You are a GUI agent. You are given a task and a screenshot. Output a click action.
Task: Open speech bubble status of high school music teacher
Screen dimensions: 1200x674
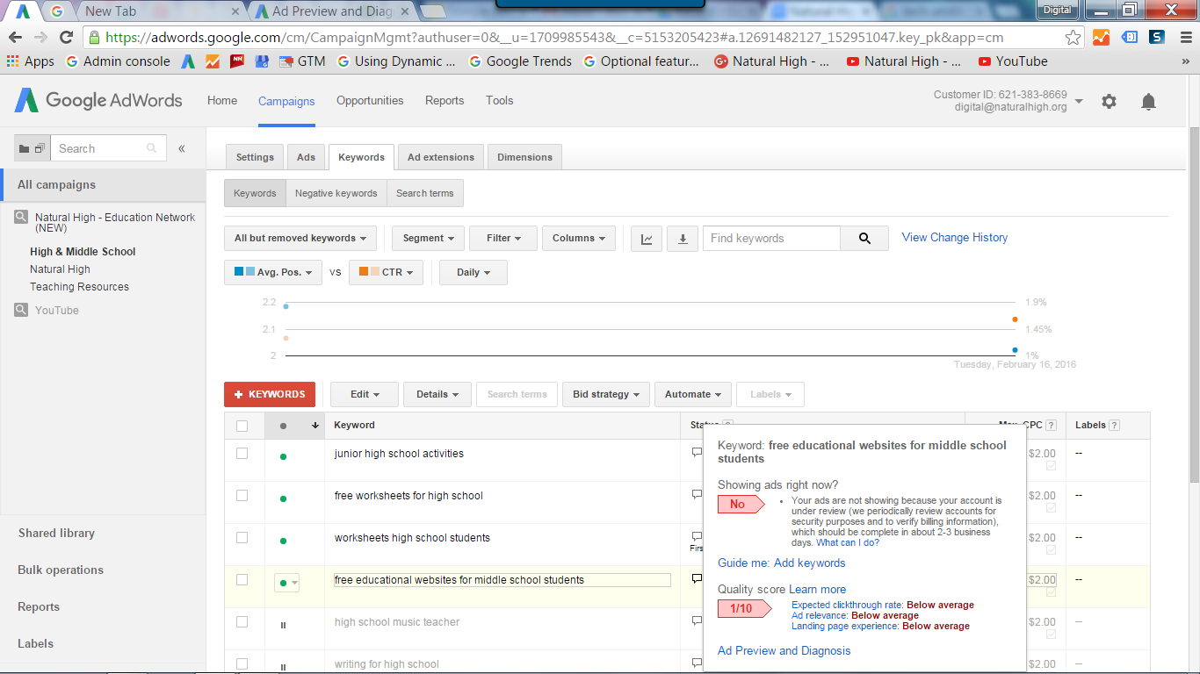point(697,621)
